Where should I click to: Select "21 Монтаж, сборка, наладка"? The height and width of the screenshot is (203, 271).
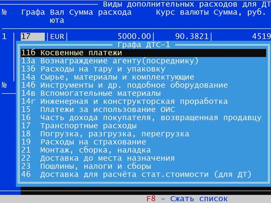tap(144, 150)
